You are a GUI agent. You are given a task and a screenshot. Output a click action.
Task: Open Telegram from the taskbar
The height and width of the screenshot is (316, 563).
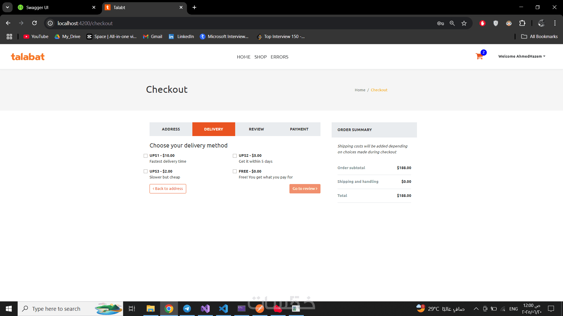click(x=187, y=309)
